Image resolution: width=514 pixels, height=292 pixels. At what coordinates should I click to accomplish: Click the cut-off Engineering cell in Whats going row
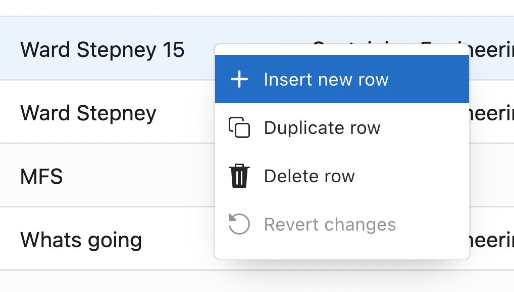[x=492, y=240]
